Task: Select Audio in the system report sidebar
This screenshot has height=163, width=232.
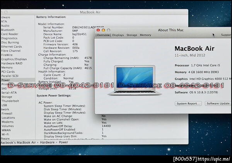Action: [5, 26]
